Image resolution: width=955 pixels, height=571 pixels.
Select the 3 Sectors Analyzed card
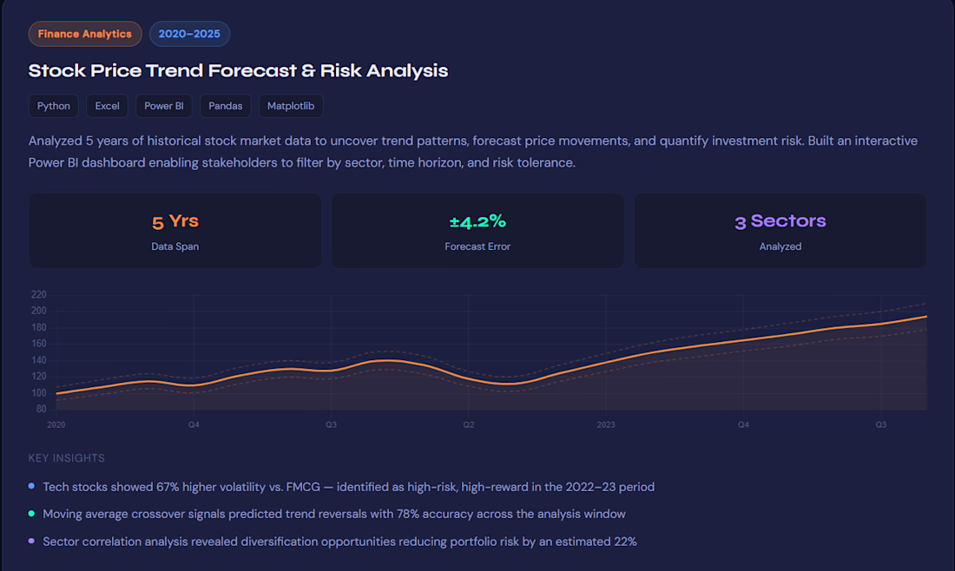click(780, 231)
